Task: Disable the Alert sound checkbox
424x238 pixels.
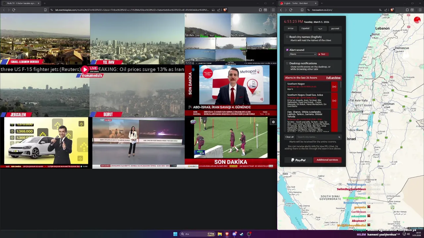Action: pos(287,50)
